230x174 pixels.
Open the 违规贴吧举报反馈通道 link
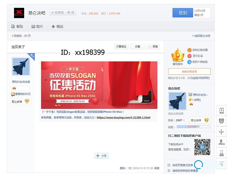click(x=185, y=171)
